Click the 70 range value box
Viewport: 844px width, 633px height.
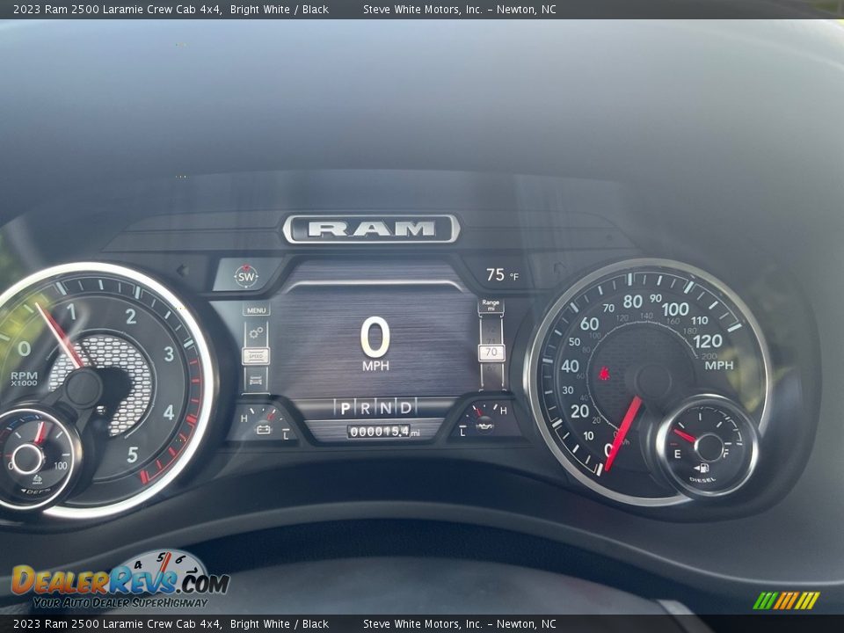491,353
